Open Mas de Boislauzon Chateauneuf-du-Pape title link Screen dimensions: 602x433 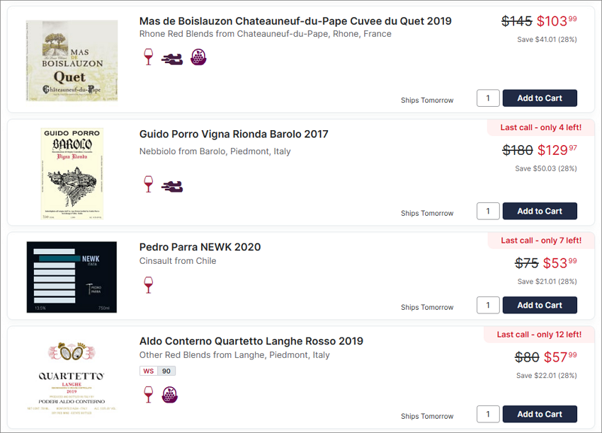295,21
